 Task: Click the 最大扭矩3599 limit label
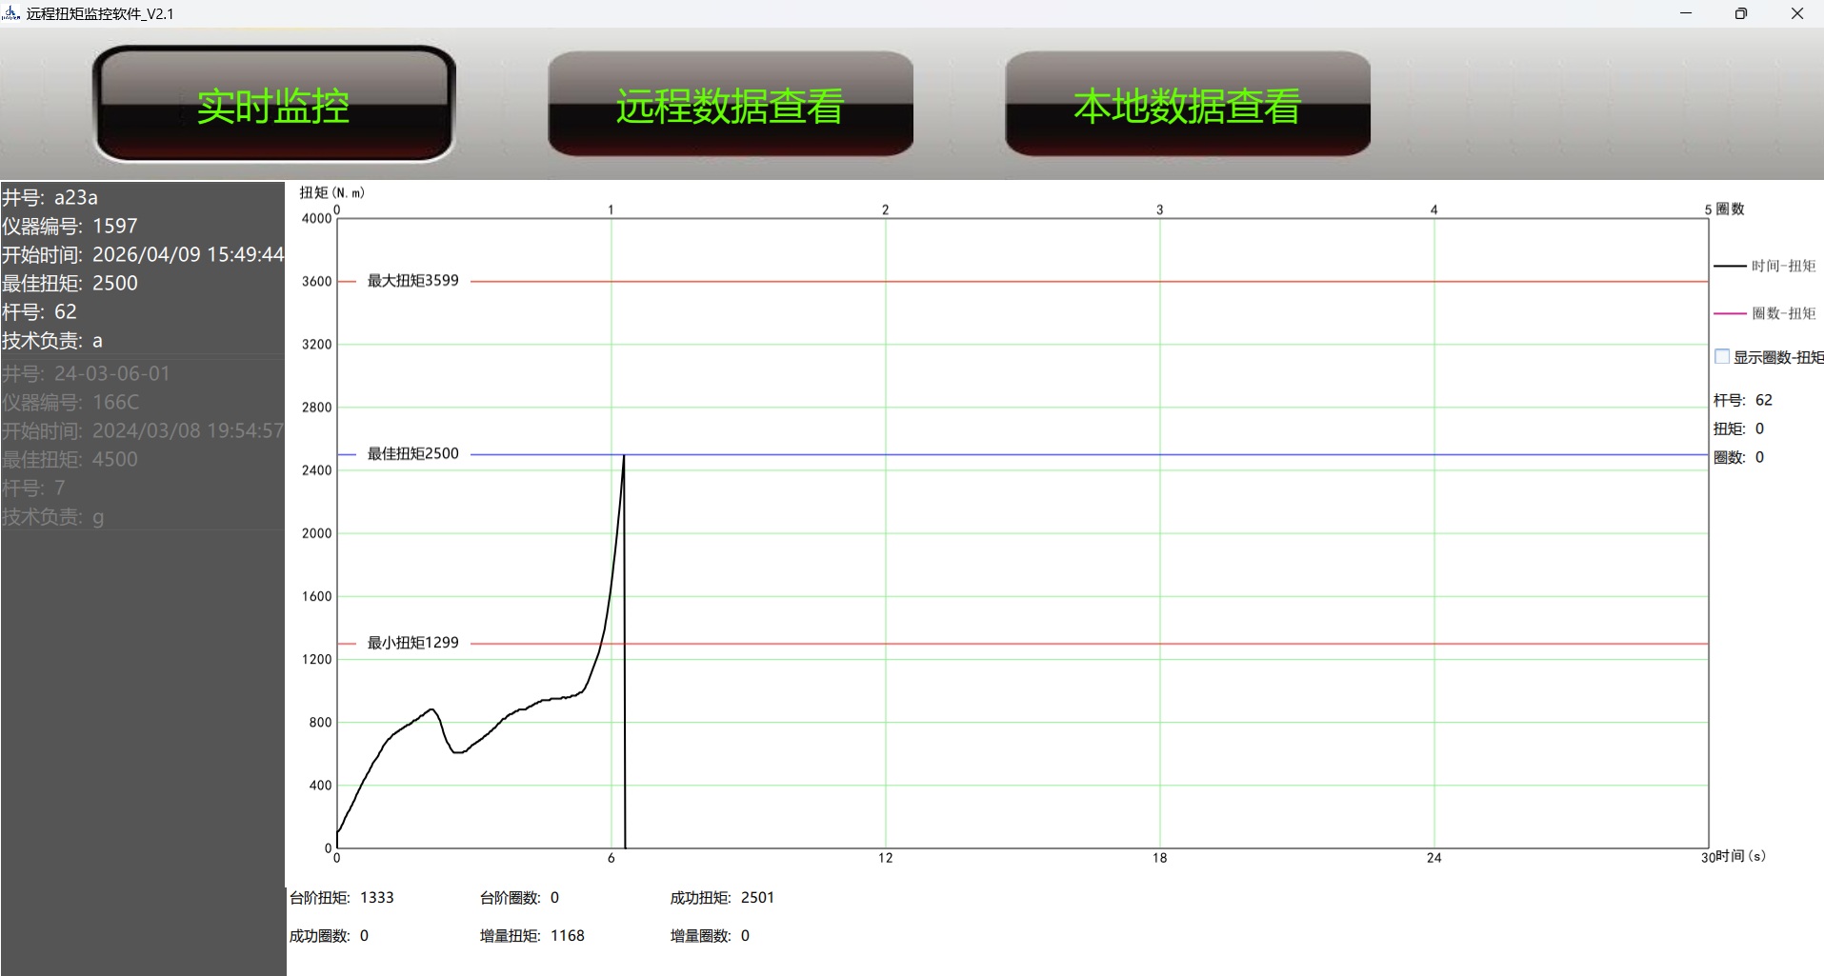[412, 281]
